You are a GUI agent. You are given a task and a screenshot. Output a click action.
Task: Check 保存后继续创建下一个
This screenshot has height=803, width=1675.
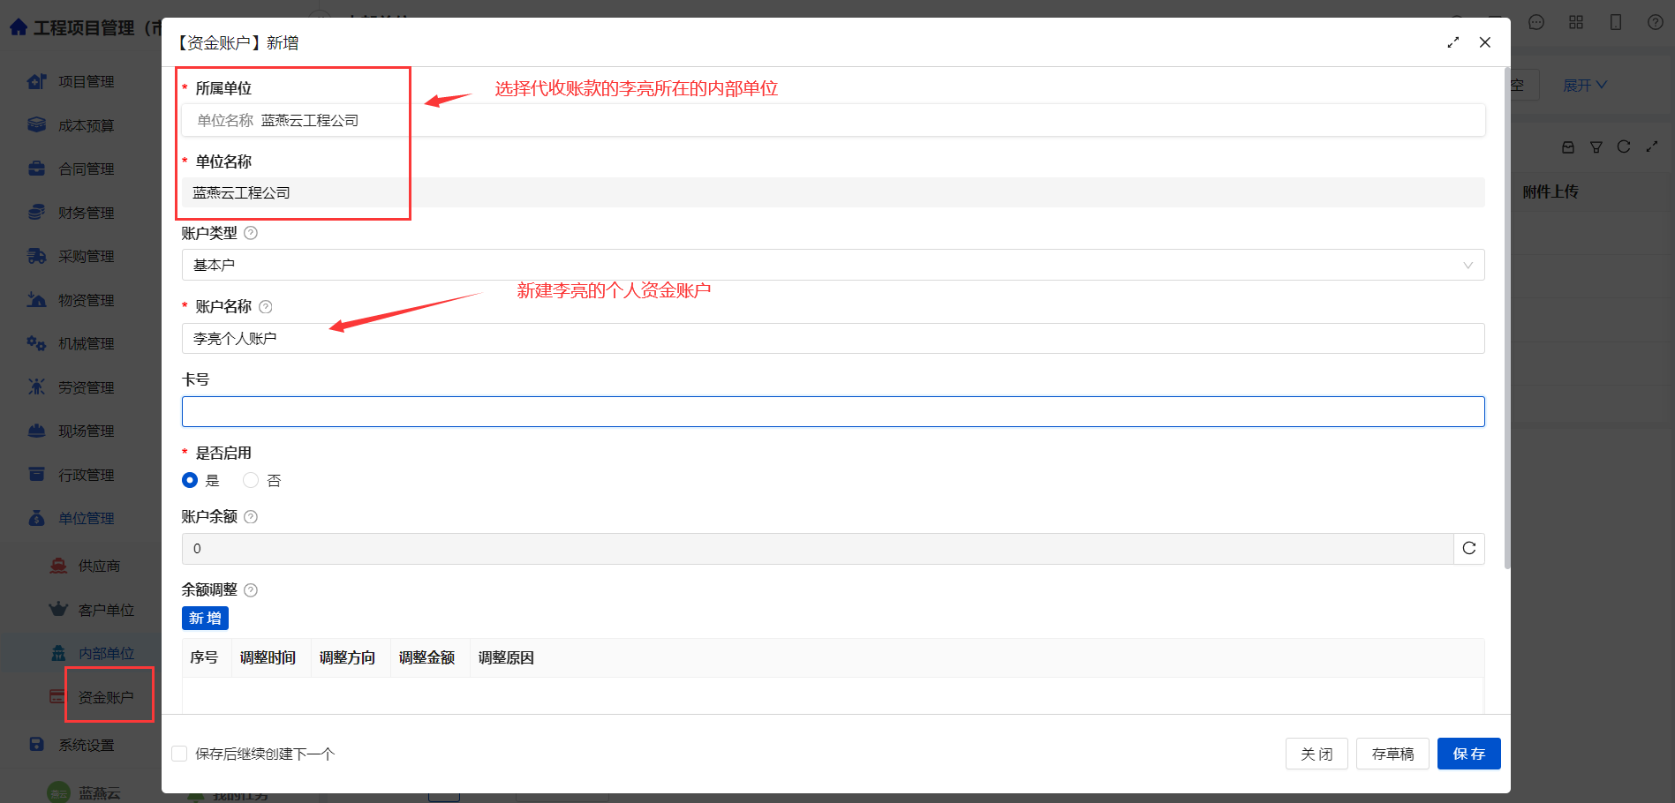(x=179, y=754)
